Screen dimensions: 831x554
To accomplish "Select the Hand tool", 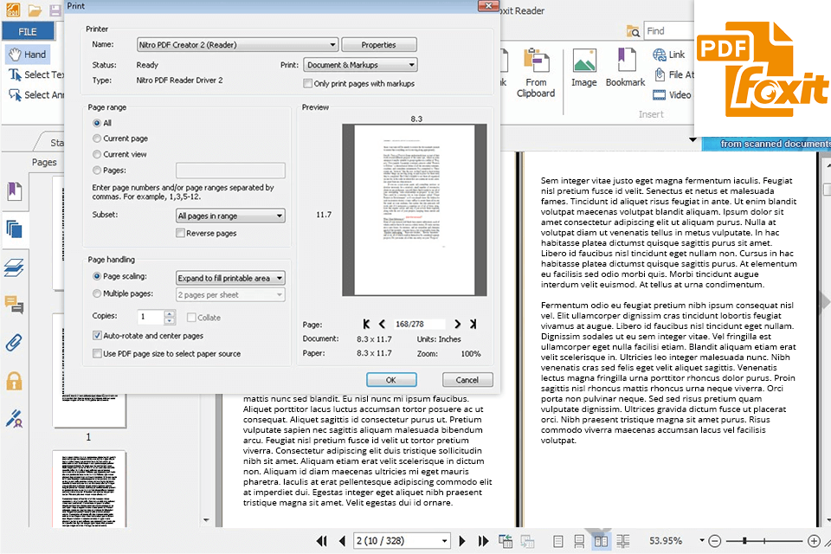I will pyautogui.click(x=26, y=54).
